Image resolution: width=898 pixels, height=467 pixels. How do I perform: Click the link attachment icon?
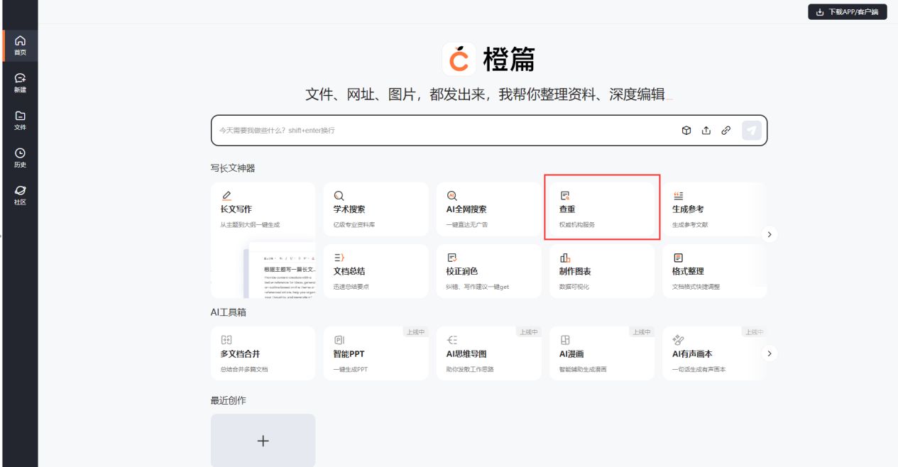pyautogui.click(x=725, y=131)
